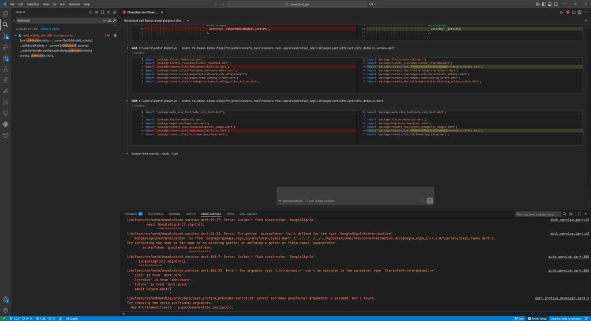Open the Explorer view in activity bar
Image resolution: width=591 pixels, height=321 pixels.
(5, 14)
